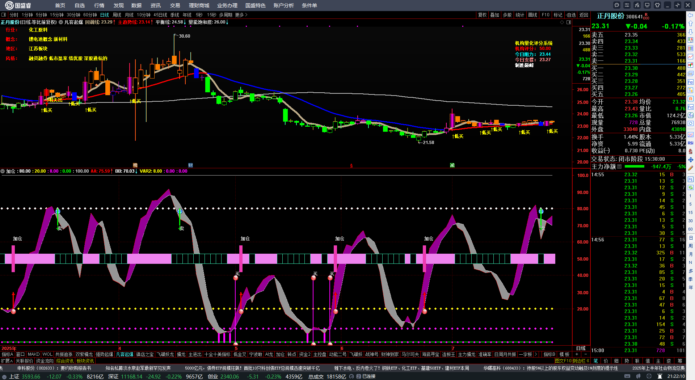Open the 模板 template selector

pos(564,354)
